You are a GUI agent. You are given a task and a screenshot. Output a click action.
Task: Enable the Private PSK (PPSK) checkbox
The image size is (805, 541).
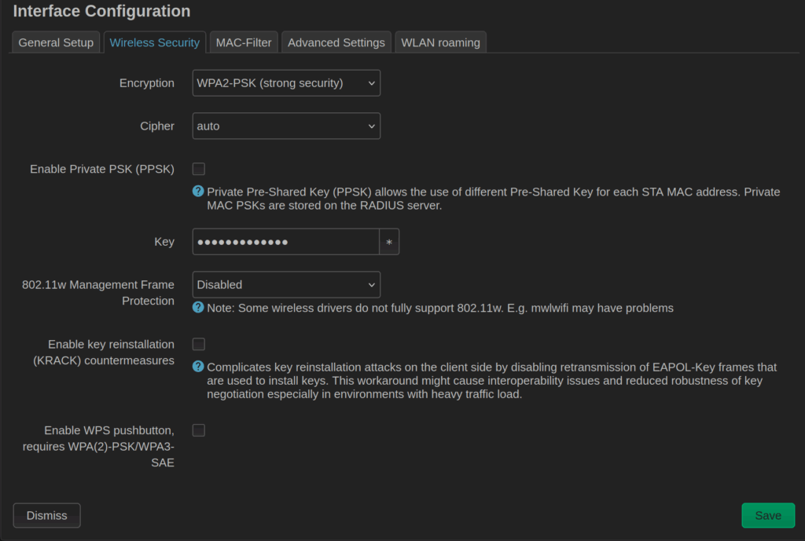(x=199, y=169)
